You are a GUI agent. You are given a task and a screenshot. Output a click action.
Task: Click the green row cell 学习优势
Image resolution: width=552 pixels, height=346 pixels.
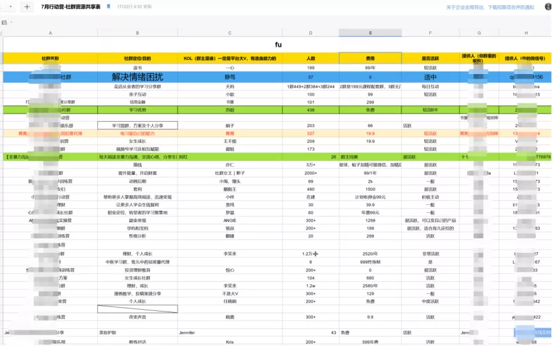(x=137, y=110)
